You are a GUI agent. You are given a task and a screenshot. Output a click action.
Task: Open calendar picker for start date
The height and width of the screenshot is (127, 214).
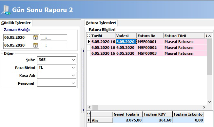pos(35,37)
